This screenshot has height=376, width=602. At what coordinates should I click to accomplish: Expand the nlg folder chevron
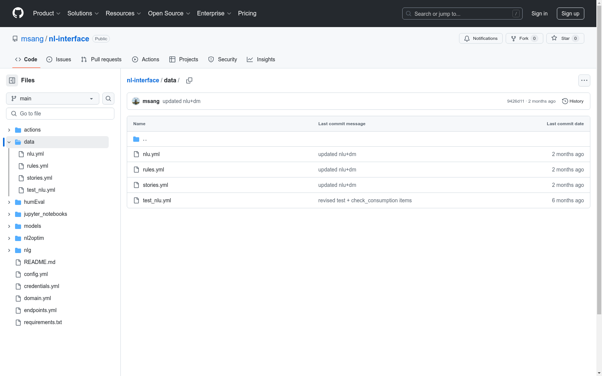(x=9, y=250)
